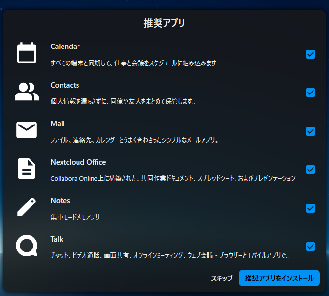Click the Nextcloud Office title text
The width and height of the screenshot is (329, 296).
coord(78,162)
